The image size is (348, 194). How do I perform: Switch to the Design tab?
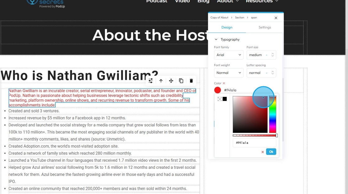227,27
